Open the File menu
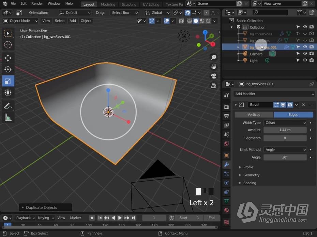The width and height of the screenshot is (317, 237). pos(13,4)
